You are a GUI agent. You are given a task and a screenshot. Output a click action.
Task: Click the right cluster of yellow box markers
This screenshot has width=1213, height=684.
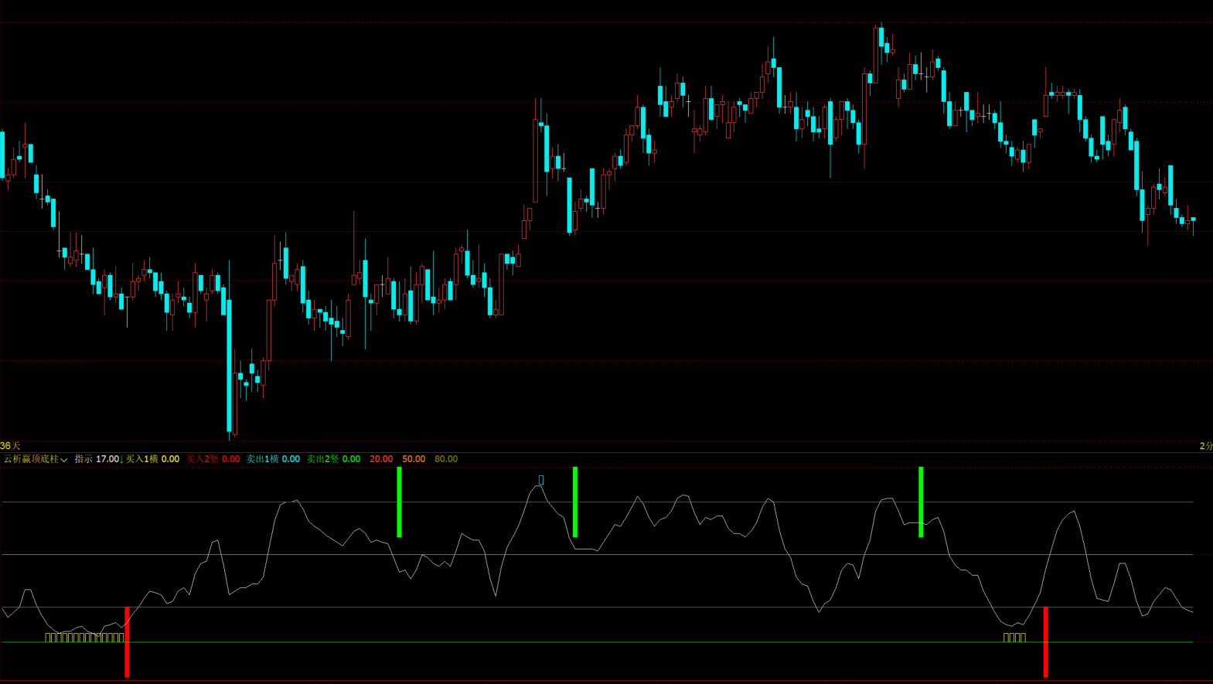tap(1014, 638)
